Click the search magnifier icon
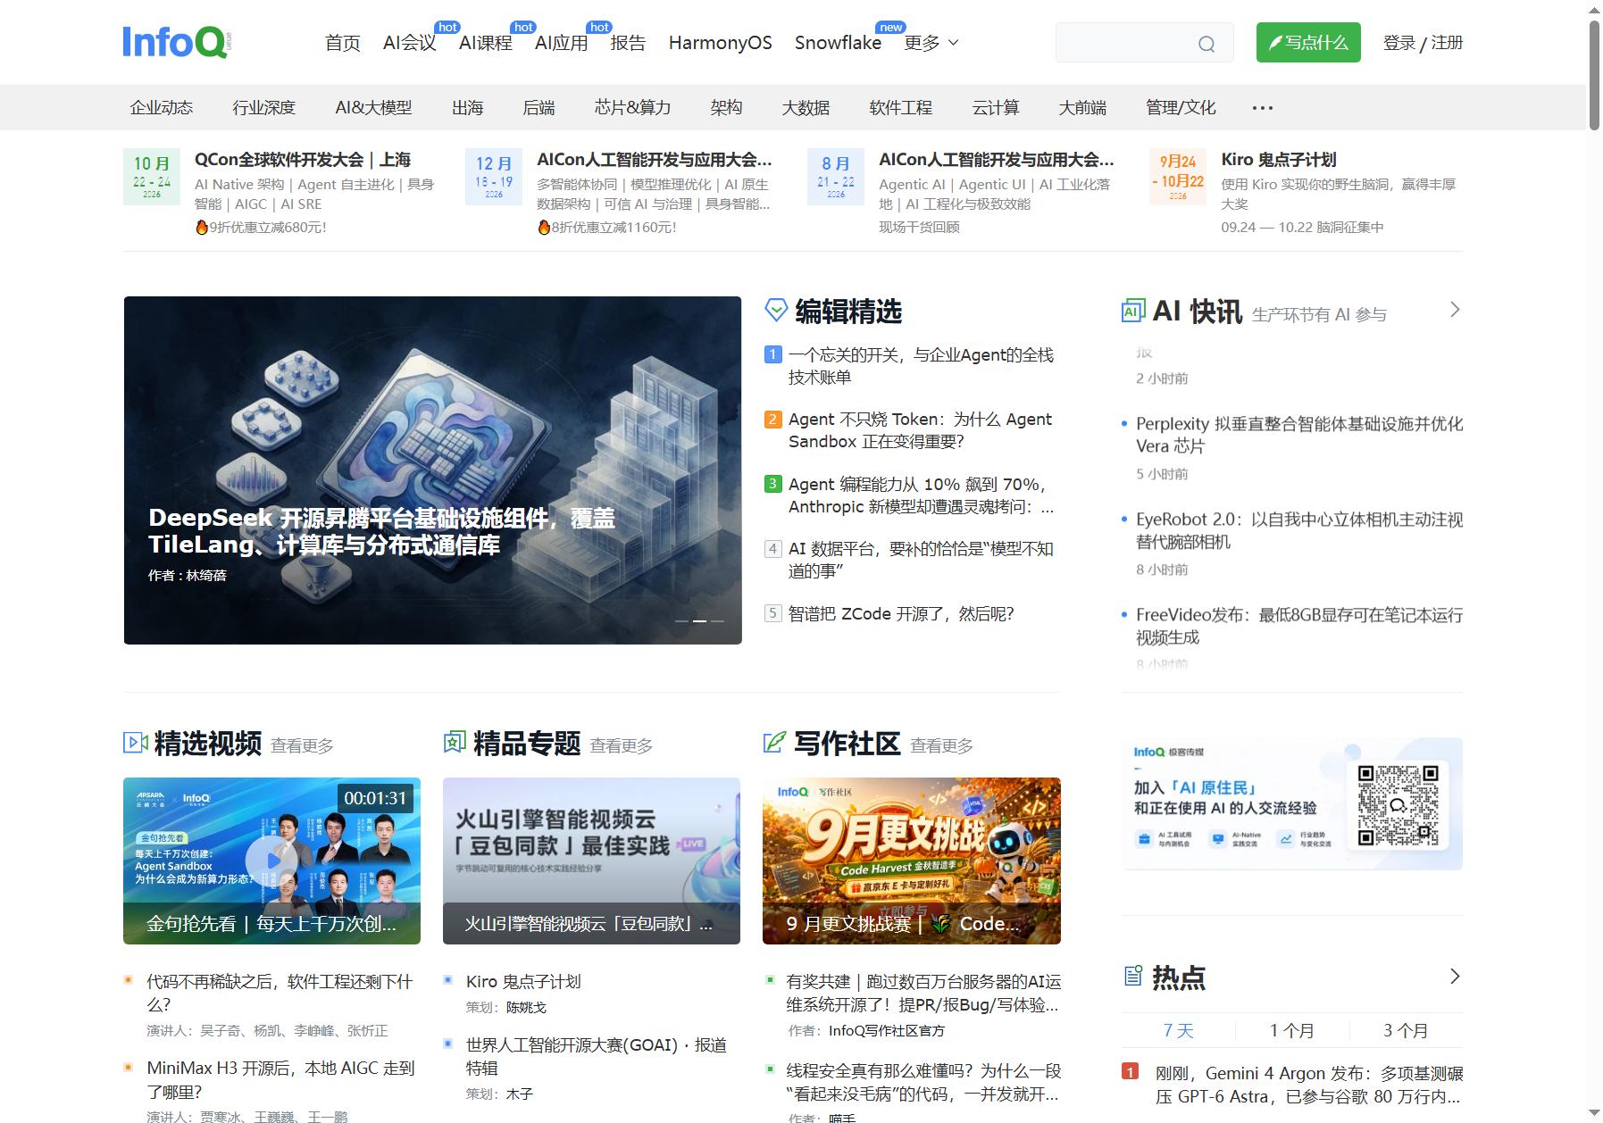Image resolution: width=1603 pixels, height=1123 pixels. pyautogui.click(x=1206, y=44)
